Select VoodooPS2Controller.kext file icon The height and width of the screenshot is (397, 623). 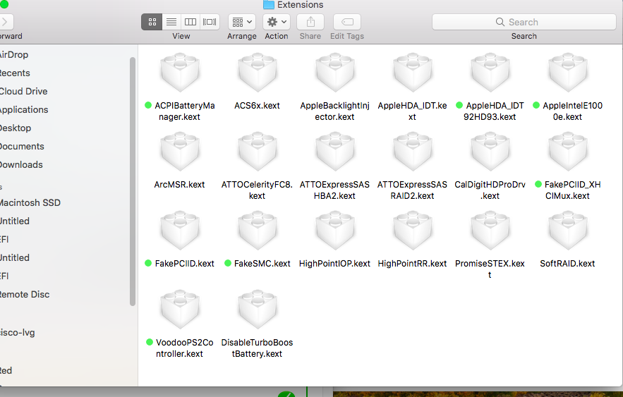(180, 310)
